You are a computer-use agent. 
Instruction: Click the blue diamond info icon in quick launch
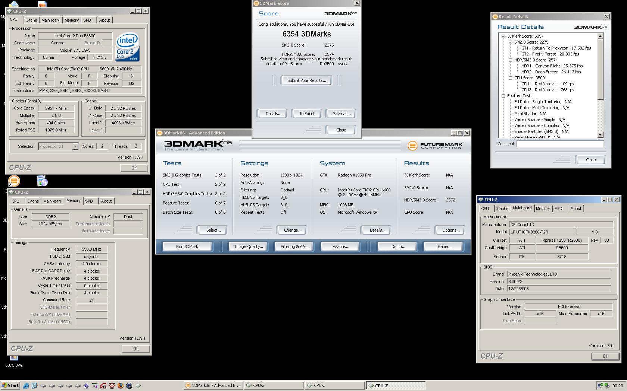(86, 386)
